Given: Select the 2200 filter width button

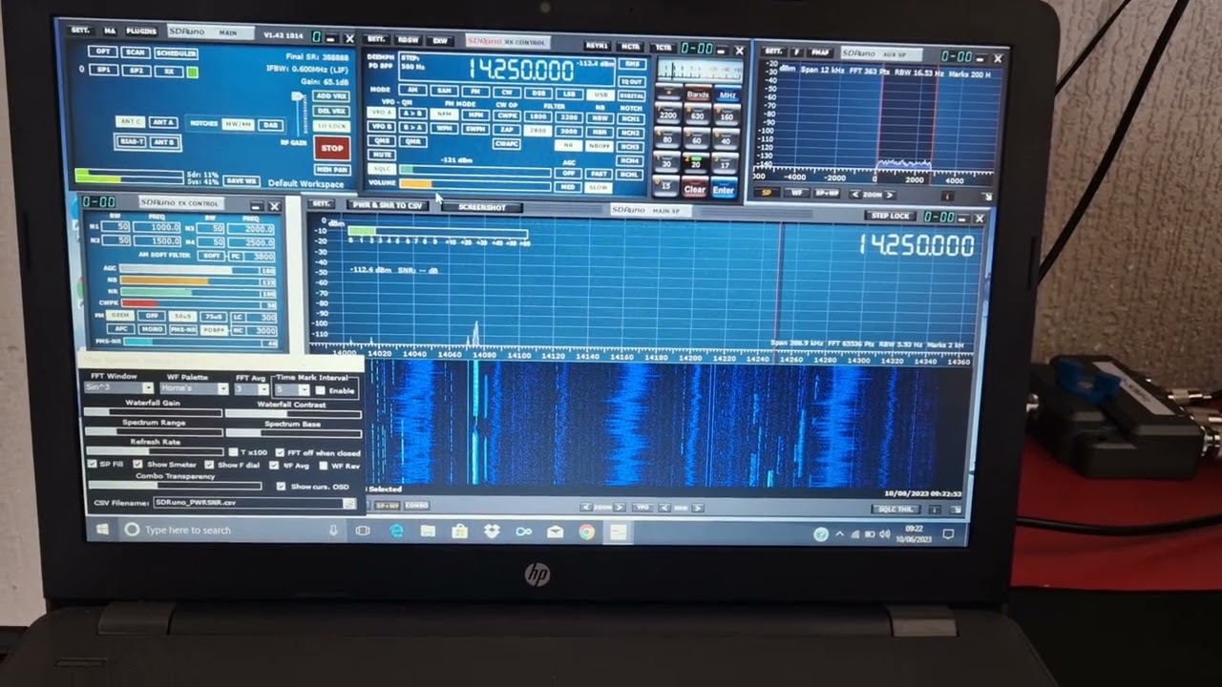Looking at the screenshot, I should (569, 116).
